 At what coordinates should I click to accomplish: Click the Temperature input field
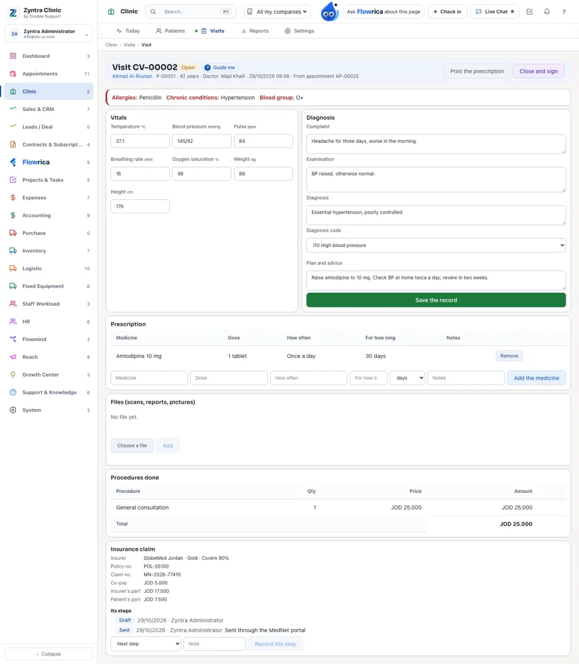pyautogui.click(x=140, y=141)
